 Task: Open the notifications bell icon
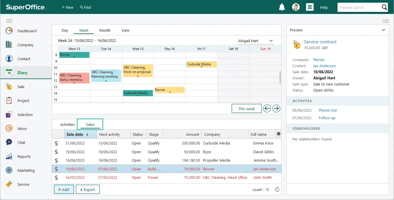pyautogui.click(x=282, y=7)
